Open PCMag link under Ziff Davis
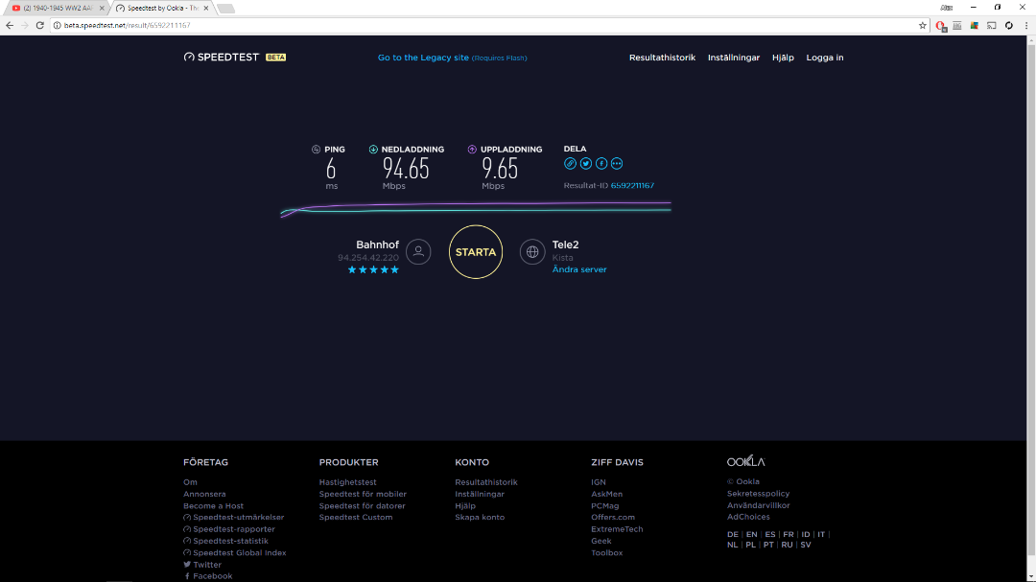Screen dimensions: 1036x582 click(605, 506)
